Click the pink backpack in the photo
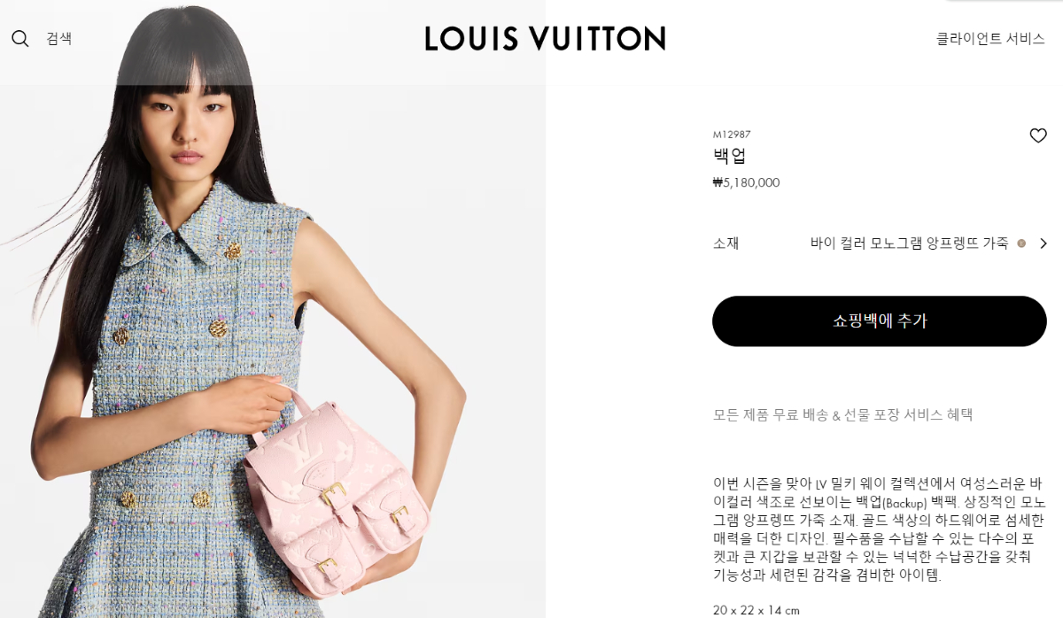Screen dimensions: 1063x618 tap(337, 498)
